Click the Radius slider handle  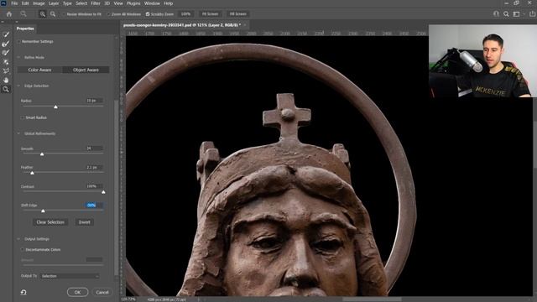tap(56, 107)
